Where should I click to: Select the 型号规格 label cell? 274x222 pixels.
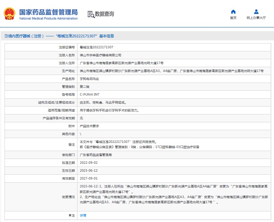(x=41, y=95)
